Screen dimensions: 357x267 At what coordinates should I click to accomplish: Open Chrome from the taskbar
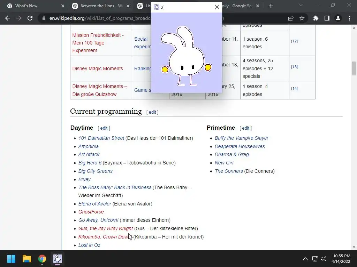point(42,259)
